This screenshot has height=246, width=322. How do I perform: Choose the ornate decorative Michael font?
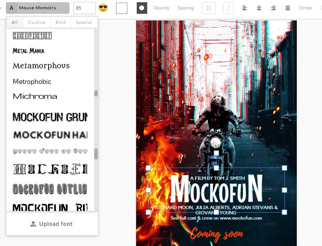coord(50,169)
